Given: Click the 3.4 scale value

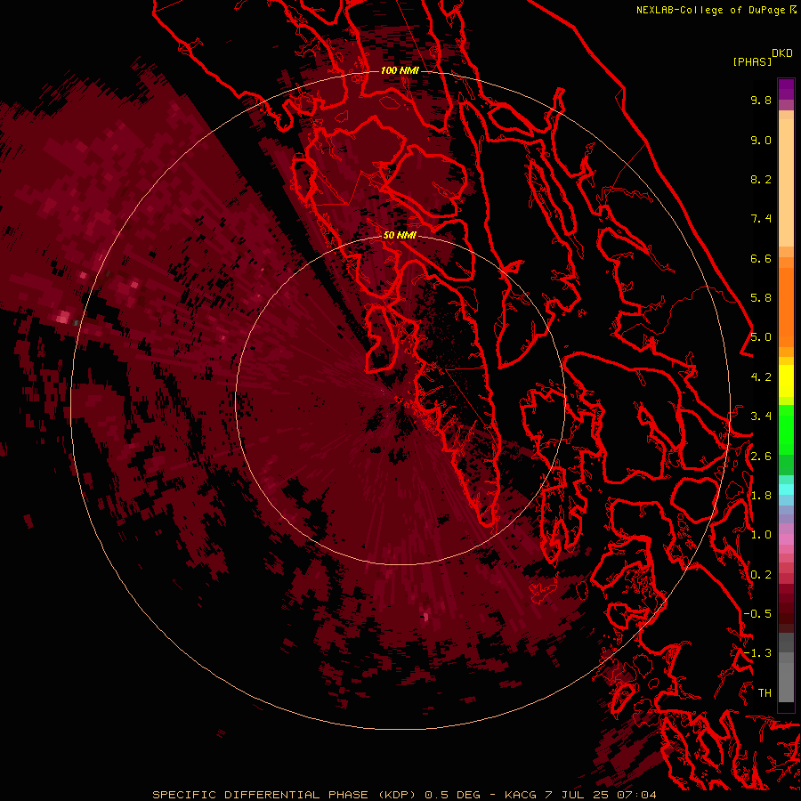Looking at the screenshot, I should tap(761, 417).
